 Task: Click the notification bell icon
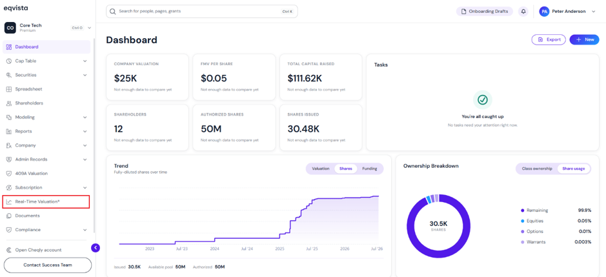[x=523, y=12]
